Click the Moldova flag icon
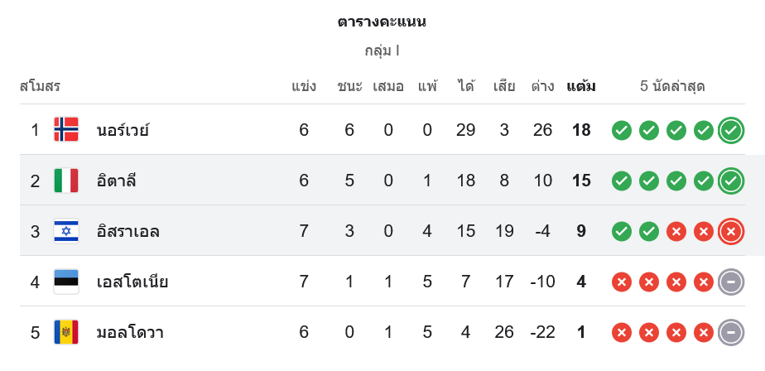765x371 pixels. [66, 332]
